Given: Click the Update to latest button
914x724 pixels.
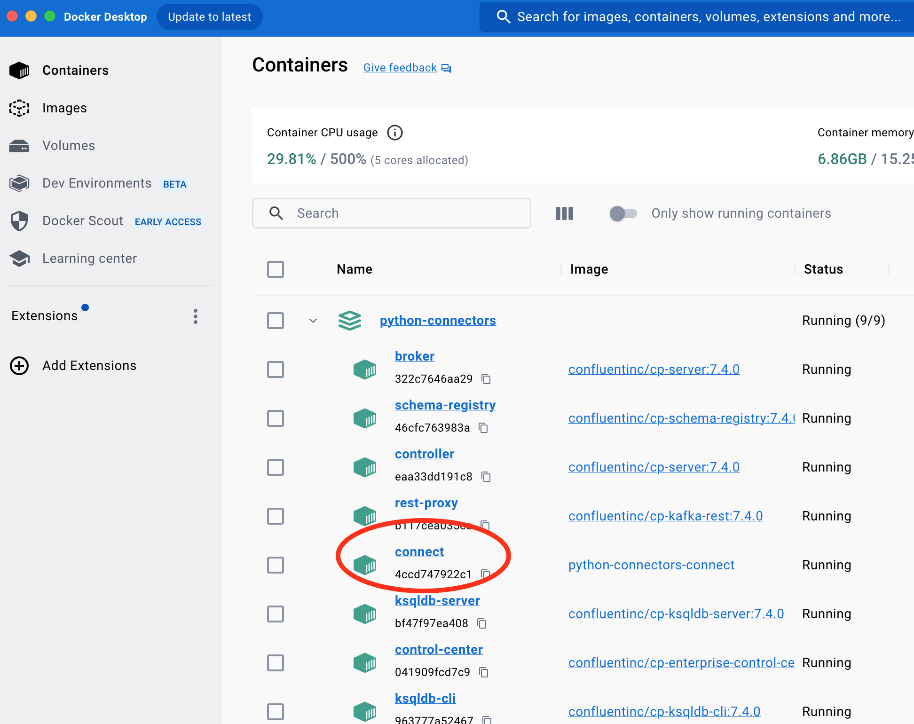Looking at the screenshot, I should [209, 17].
